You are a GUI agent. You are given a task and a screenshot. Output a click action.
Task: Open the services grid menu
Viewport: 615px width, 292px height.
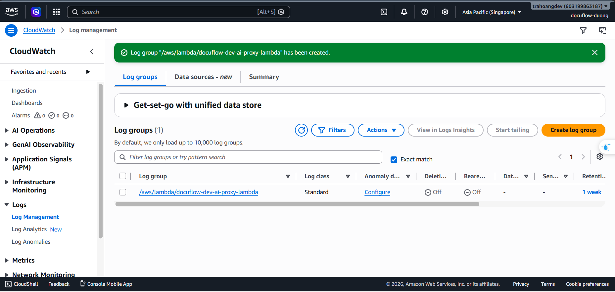(57, 12)
